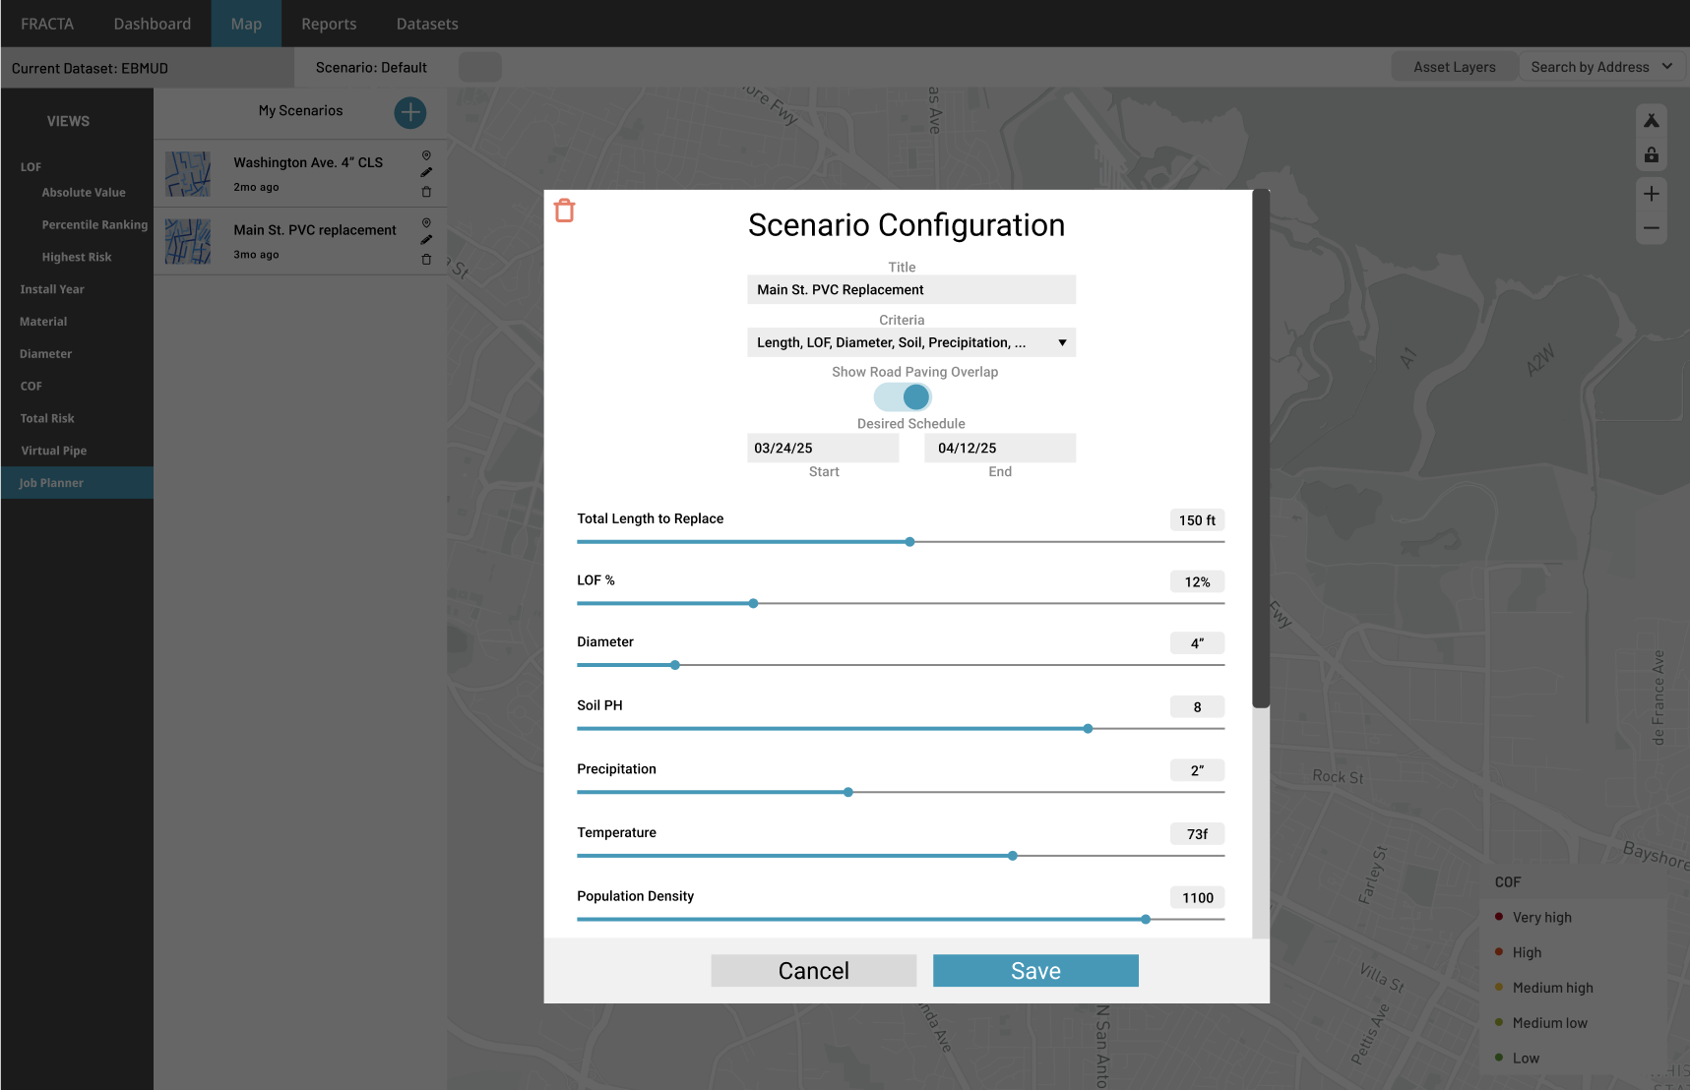
Task: Open Virtual Pipe view
Action: pos(54,451)
